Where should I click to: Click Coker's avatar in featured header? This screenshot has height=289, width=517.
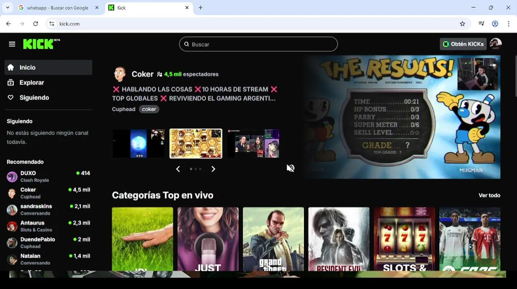120,74
